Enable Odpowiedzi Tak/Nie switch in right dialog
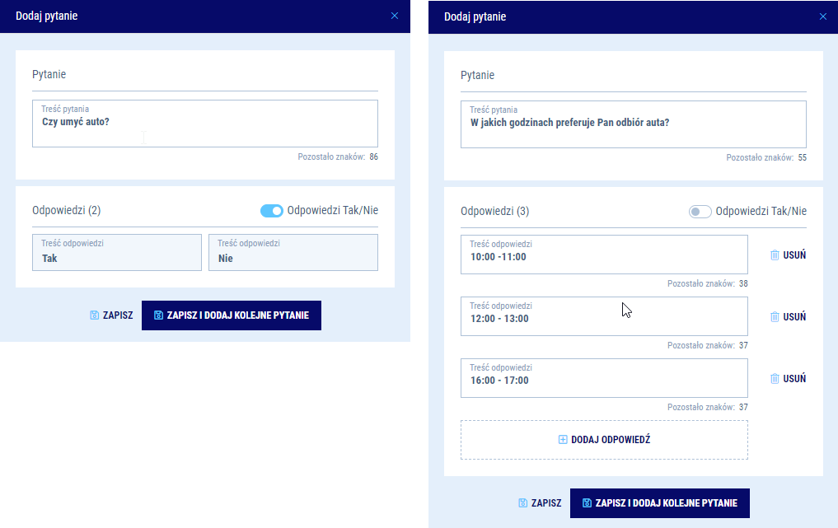The height and width of the screenshot is (528, 838). (x=700, y=212)
